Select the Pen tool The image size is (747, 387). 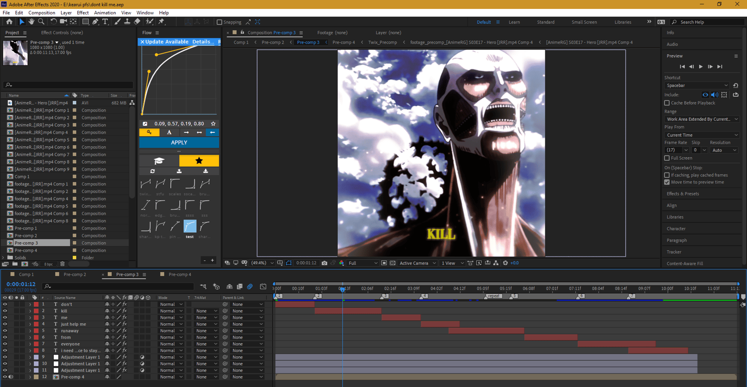click(x=96, y=22)
